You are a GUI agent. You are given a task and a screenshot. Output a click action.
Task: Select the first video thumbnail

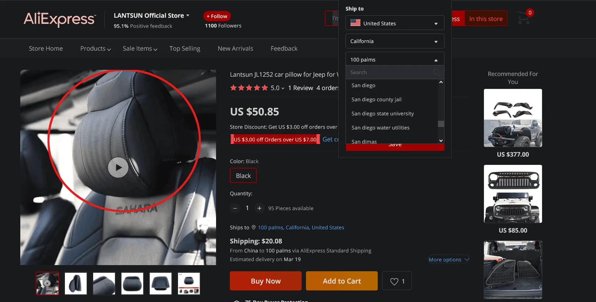47,284
